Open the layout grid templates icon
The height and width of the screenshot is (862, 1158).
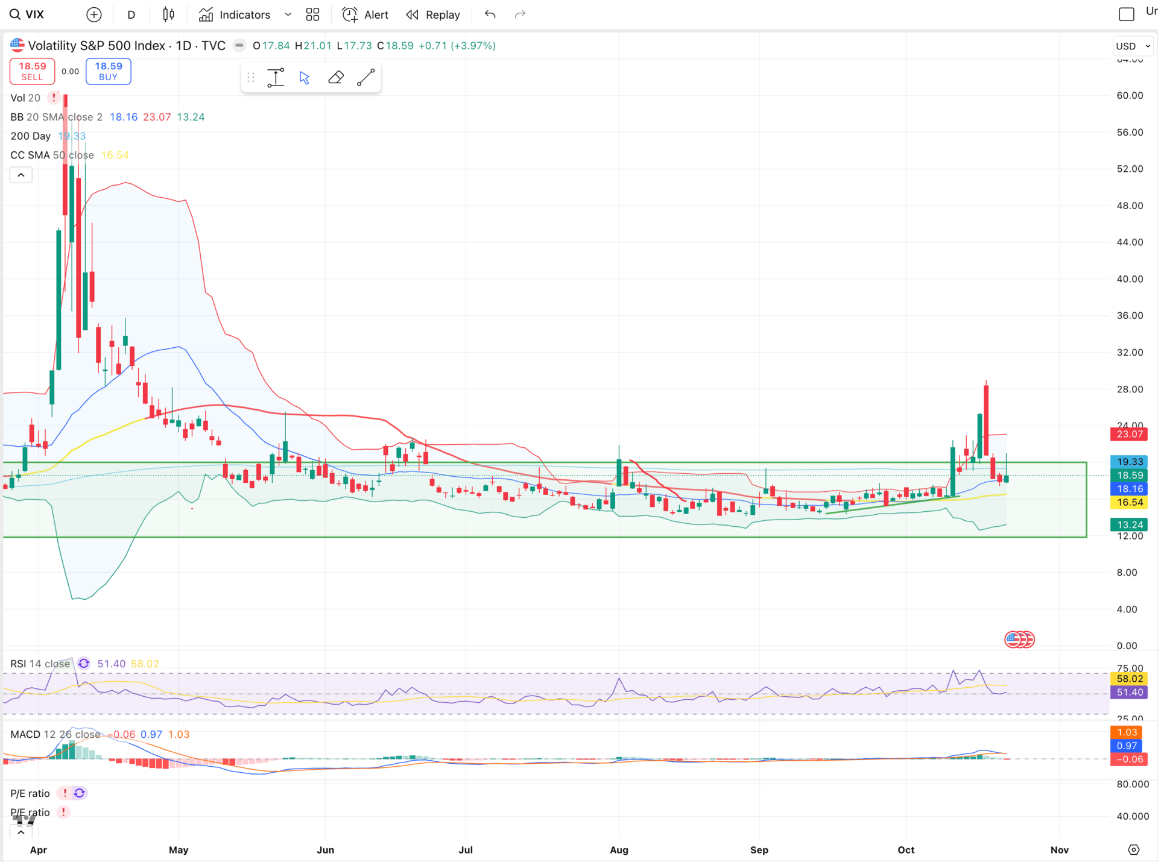[x=312, y=14]
